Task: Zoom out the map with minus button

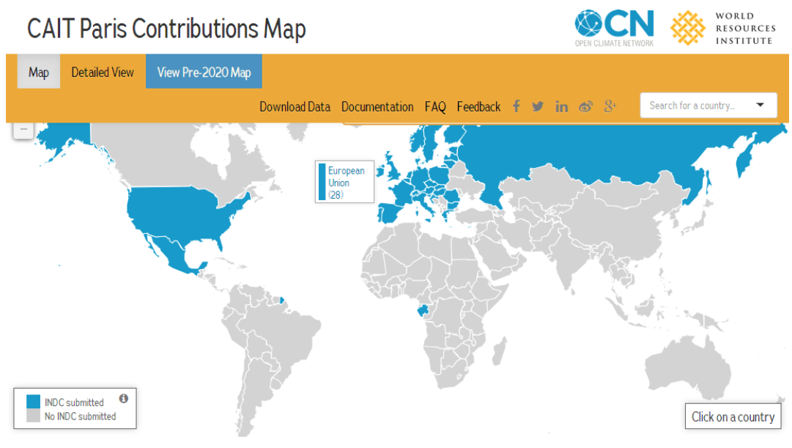Action: pyautogui.click(x=23, y=130)
